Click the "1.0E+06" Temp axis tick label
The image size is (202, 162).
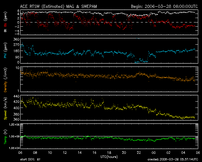pyautogui.click(x=14, y=125)
